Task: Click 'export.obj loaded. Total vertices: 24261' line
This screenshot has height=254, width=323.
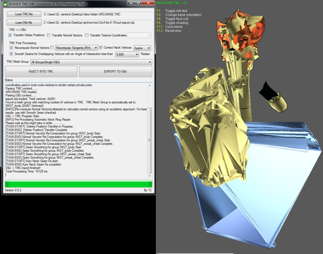Action: pos(30,99)
